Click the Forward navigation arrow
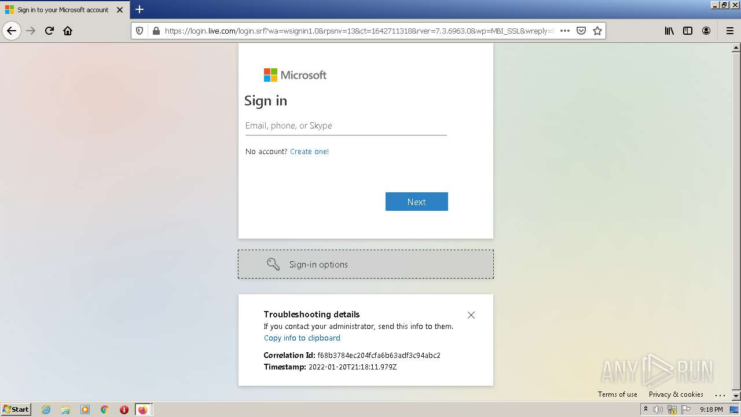The height and width of the screenshot is (417, 741). [31, 31]
